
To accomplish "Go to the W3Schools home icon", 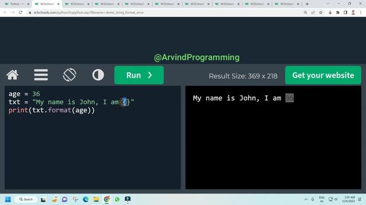I will pos(13,75).
